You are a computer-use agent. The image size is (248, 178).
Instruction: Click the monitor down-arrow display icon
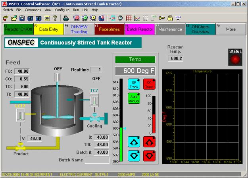pyautogui.click(x=30, y=18)
